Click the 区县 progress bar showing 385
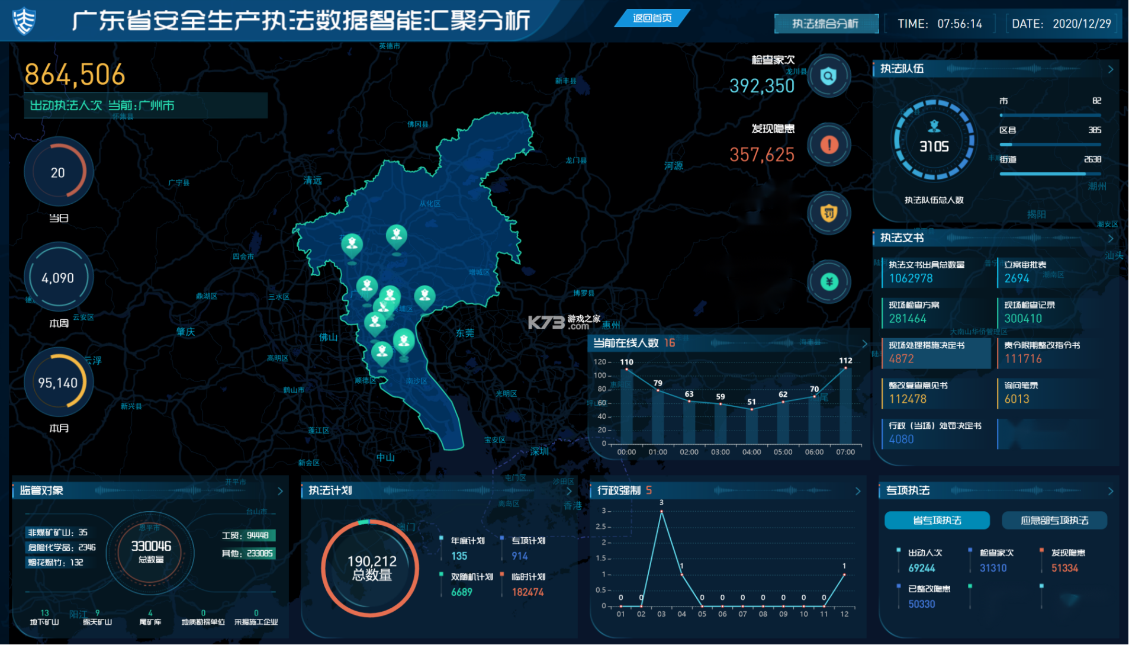 [x=1050, y=145]
